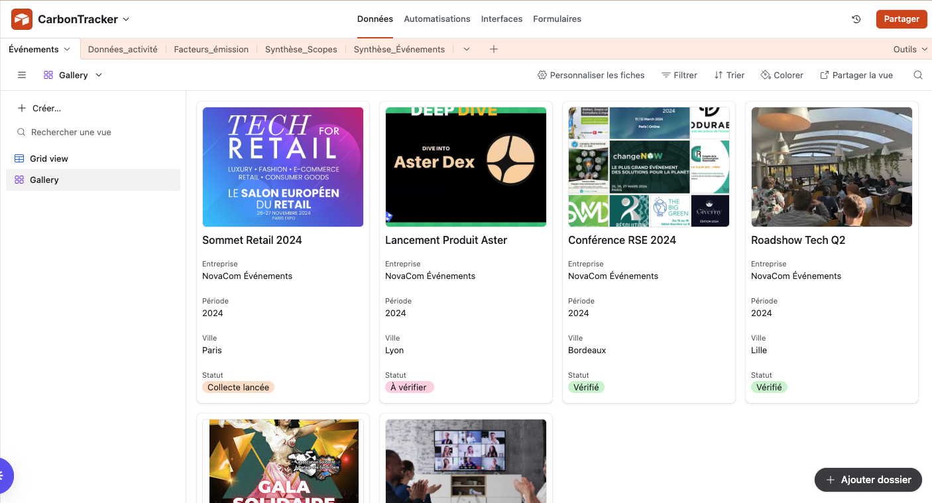This screenshot has width=932, height=503.
Task: Add a new table with plus icon
Action: (493, 49)
